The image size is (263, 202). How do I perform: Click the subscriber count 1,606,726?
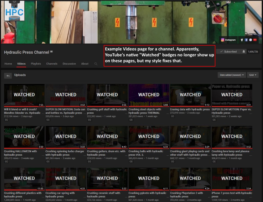pyautogui.click(x=253, y=51)
